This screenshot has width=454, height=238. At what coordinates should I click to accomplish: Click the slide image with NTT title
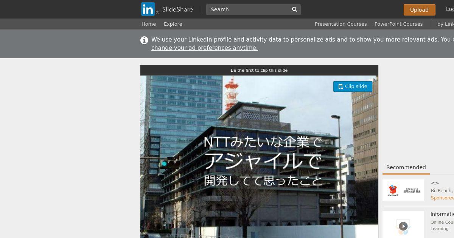click(259, 157)
